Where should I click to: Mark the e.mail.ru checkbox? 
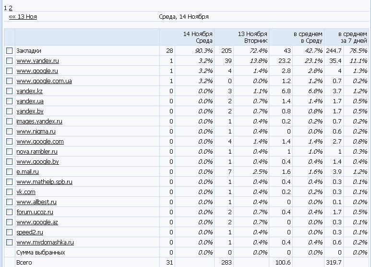pyautogui.click(x=9, y=172)
